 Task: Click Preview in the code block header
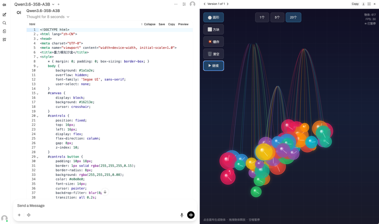click(x=183, y=24)
